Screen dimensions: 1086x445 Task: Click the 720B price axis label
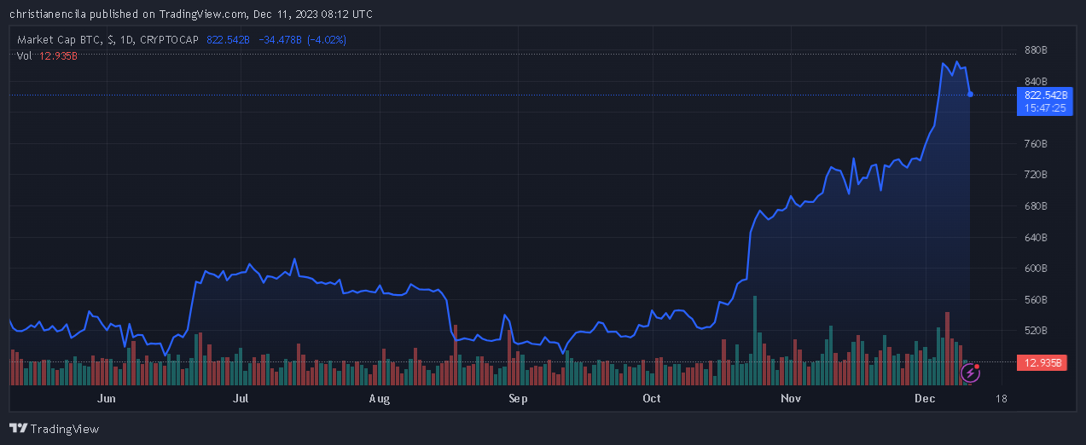(1035, 175)
